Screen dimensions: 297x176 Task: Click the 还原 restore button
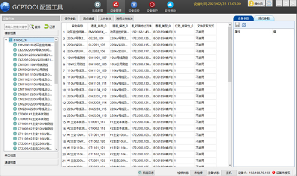50,27
